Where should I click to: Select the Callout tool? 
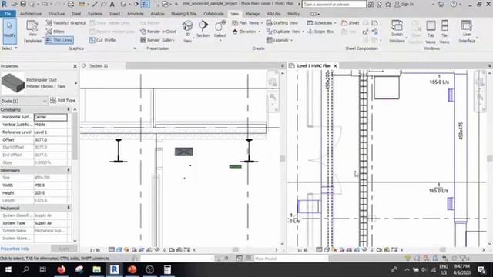pos(220,30)
